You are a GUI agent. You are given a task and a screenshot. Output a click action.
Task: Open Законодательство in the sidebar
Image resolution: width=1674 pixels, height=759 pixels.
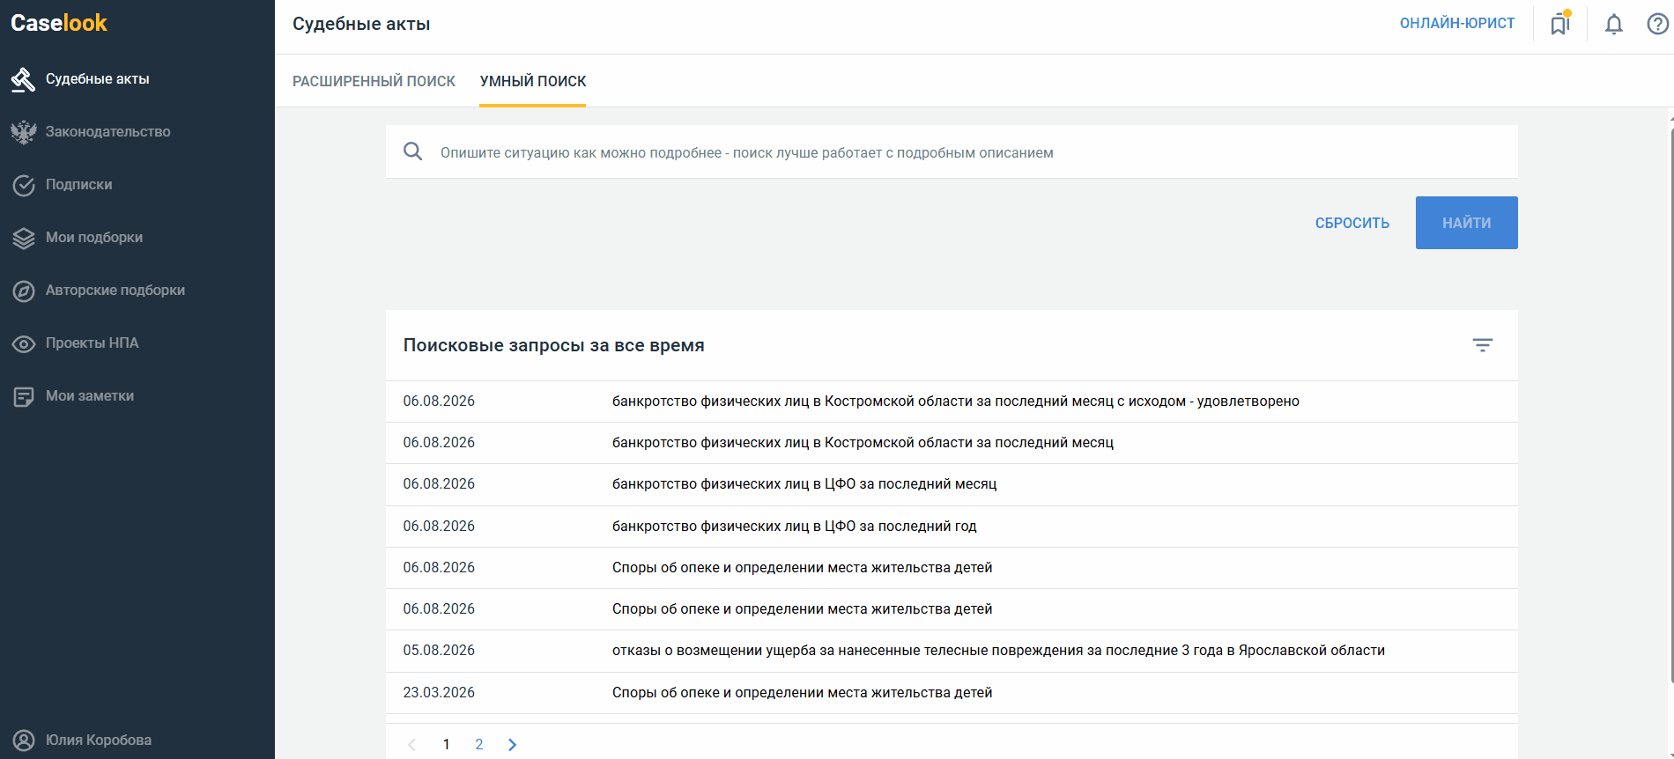coord(137,132)
